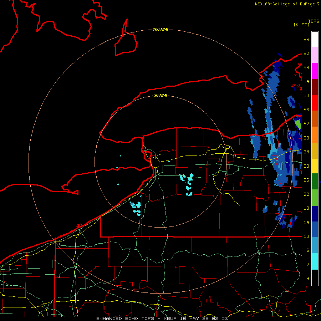Click the dark green 30 kft legend swatch
Viewport: 321px width, 321px height.
pyautogui.click(x=315, y=182)
